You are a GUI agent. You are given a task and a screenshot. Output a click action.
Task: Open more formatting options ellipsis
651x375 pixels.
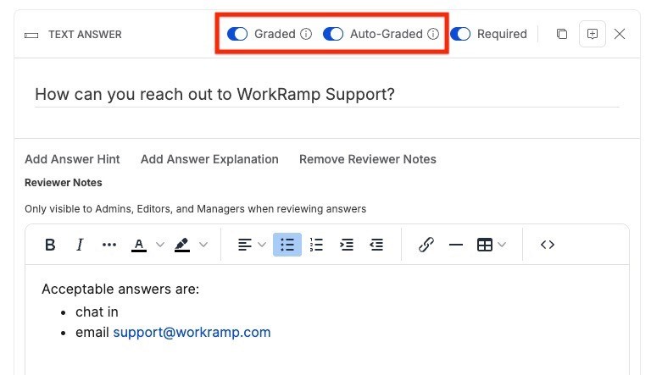(x=109, y=245)
